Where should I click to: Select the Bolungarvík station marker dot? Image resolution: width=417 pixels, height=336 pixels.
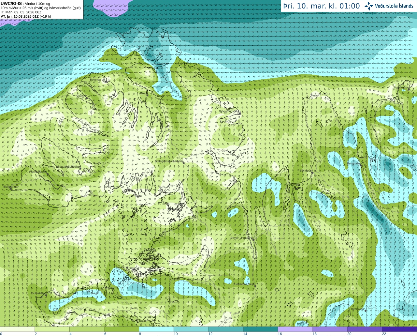click(x=106, y=82)
